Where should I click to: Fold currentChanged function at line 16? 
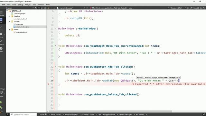(56, 46)
